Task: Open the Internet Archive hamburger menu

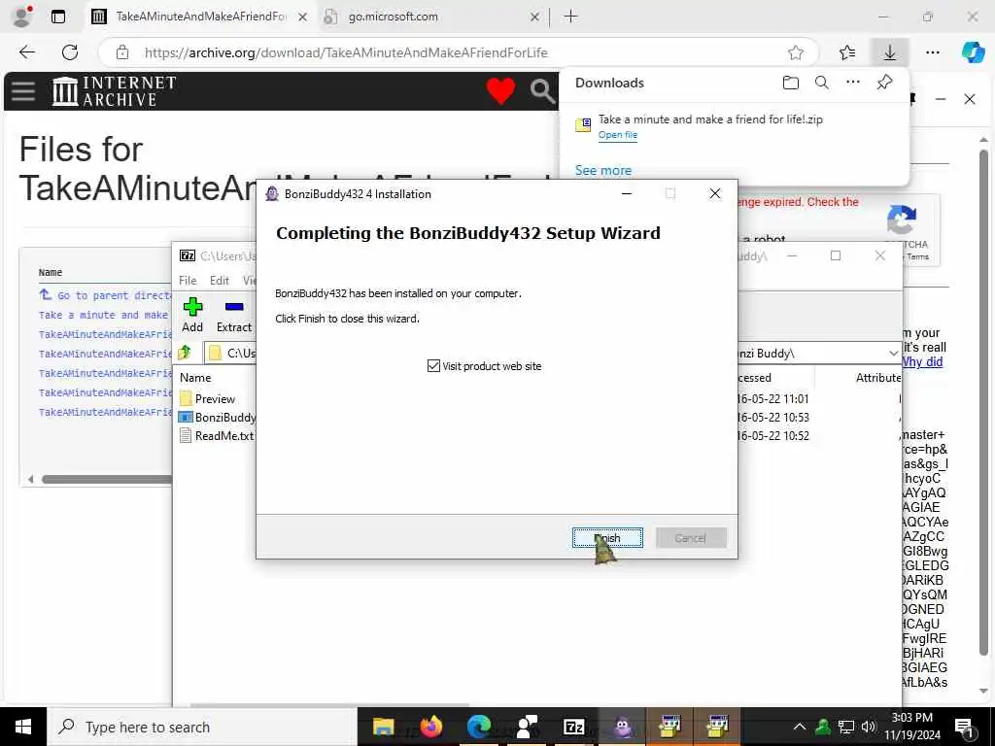Action: coord(23,91)
